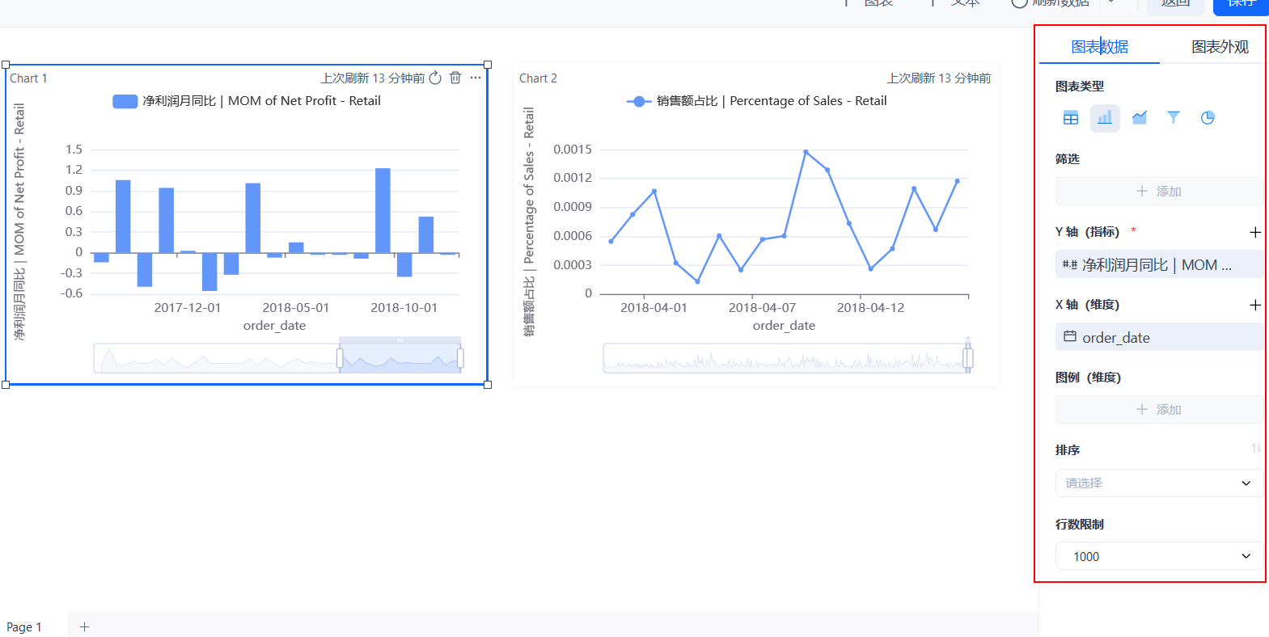Viewport: 1269px width, 637px height.
Task: Add an X-axis dimension with the plus icon
Action: pos(1255,305)
